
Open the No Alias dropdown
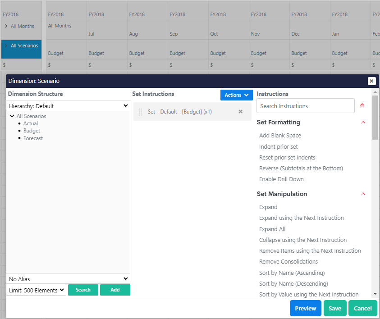68,278
